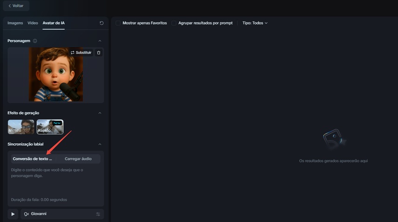
Task: Collapse the Personagem section
Action: pyautogui.click(x=100, y=41)
